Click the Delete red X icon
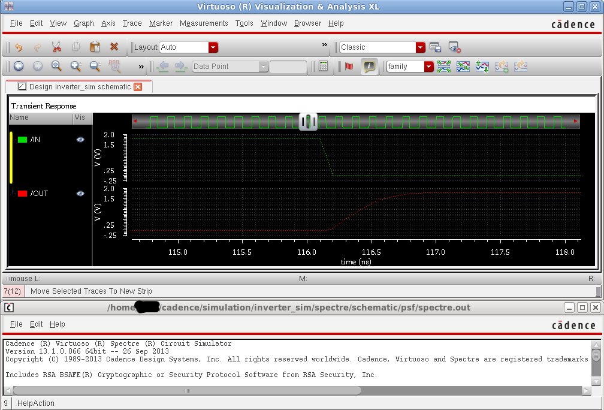 (x=114, y=47)
